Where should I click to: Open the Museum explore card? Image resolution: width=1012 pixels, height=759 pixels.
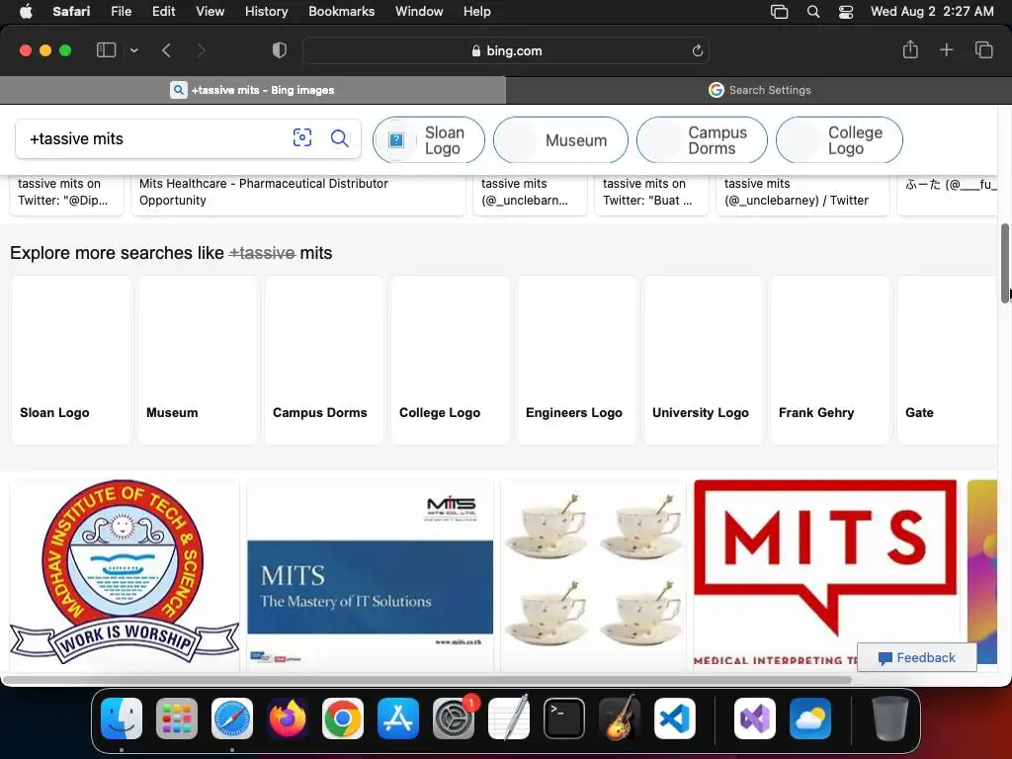(198, 360)
